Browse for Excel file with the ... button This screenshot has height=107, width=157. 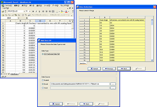point(113,84)
